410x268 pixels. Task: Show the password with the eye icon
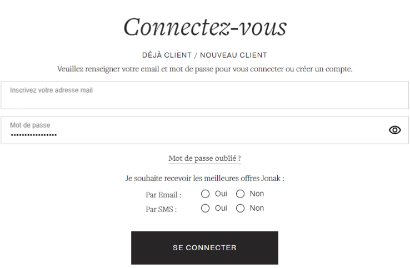coord(394,130)
